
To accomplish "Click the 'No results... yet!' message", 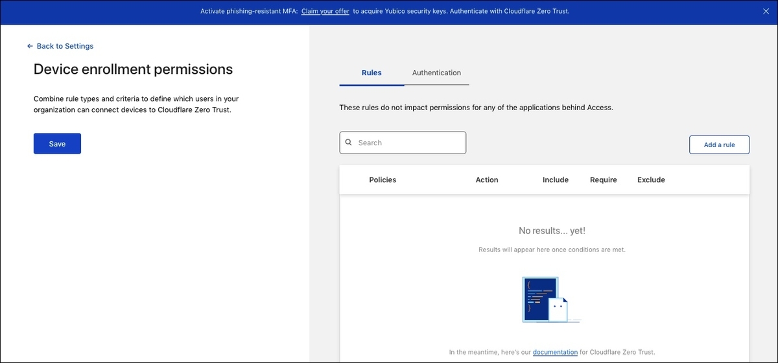I will click(552, 231).
